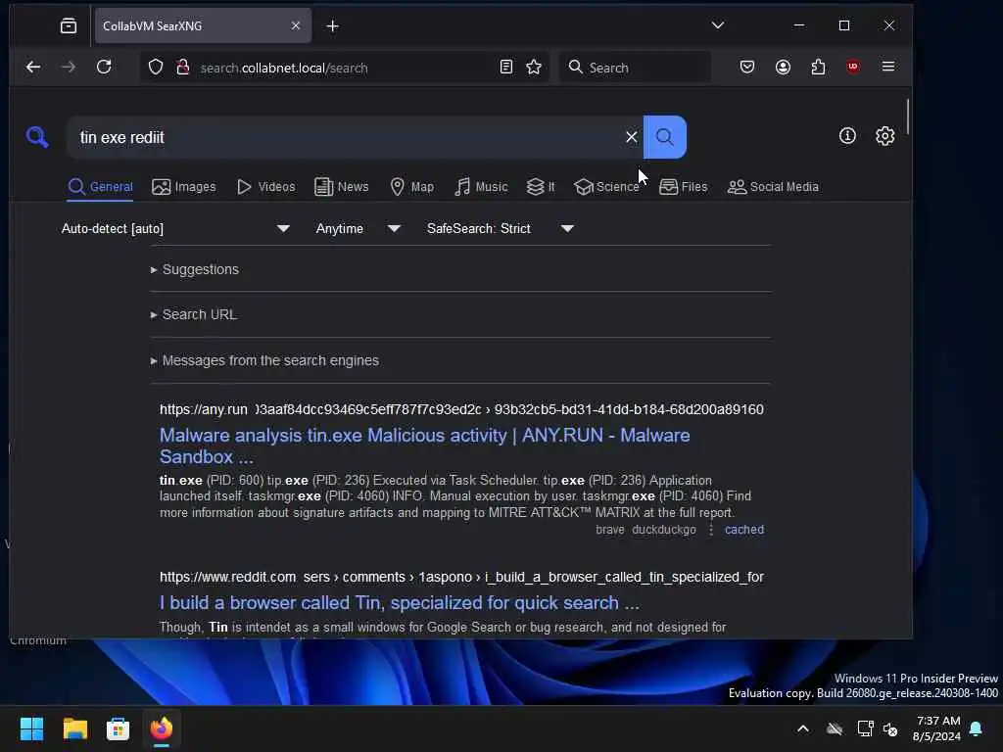1003x752 pixels.
Task: Select the General category tab
Action: pyautogui.click(x=101, y=187)
